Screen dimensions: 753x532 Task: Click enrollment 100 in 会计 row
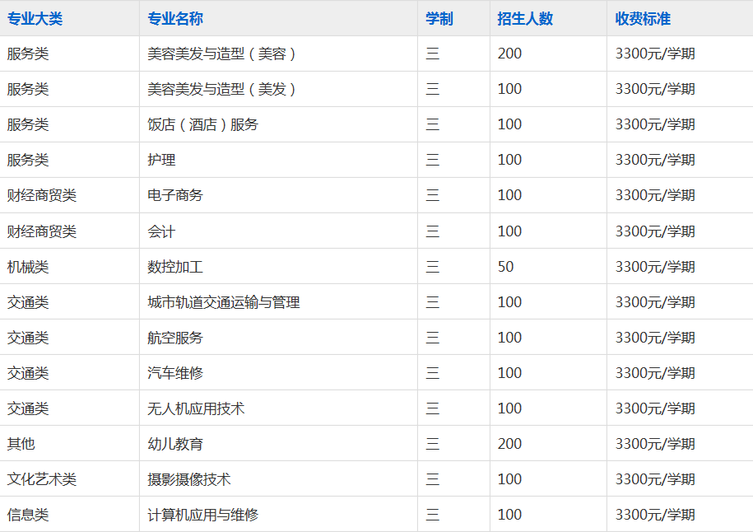click(x=509, y=231)
